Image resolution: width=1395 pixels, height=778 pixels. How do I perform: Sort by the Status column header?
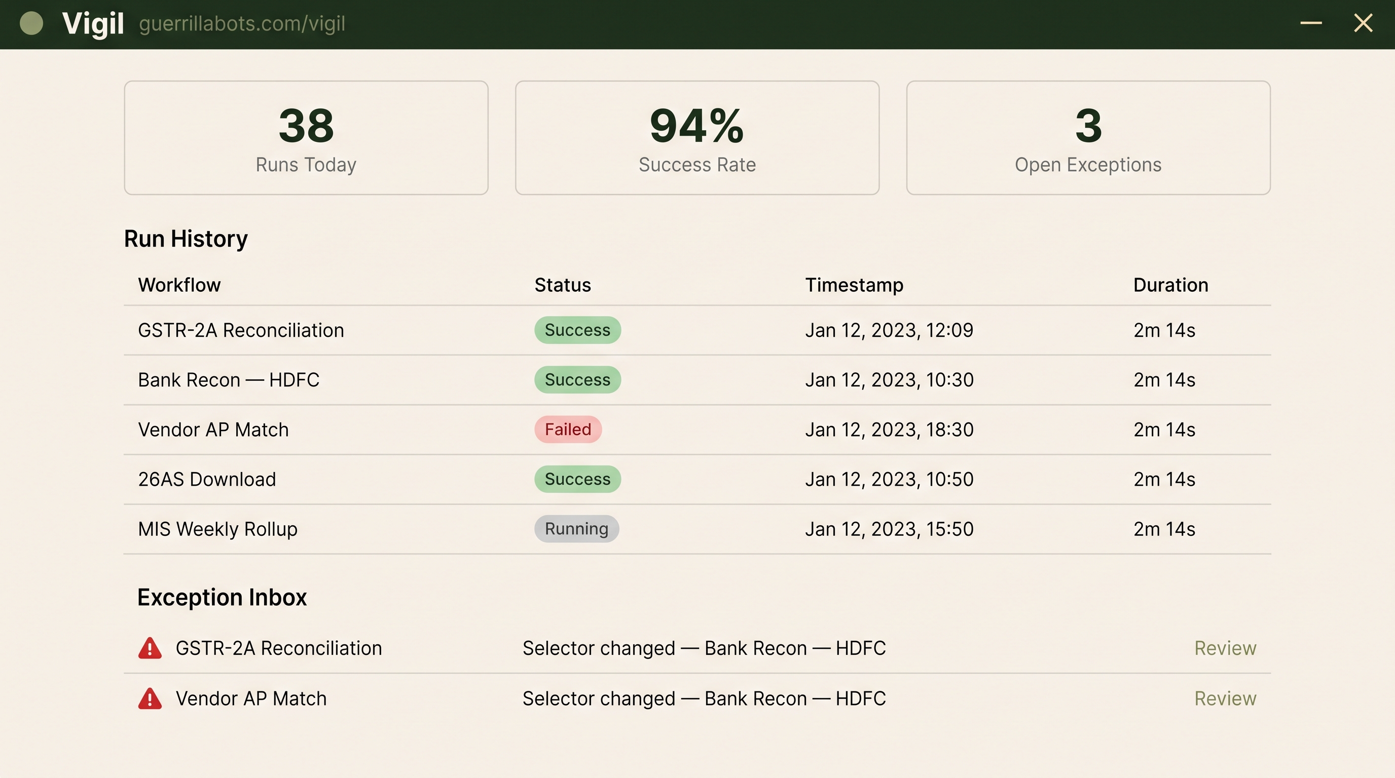tap(563, 285)
